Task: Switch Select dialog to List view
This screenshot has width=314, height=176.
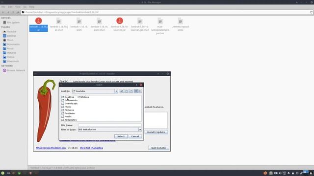Action: [x=136, y=91]
